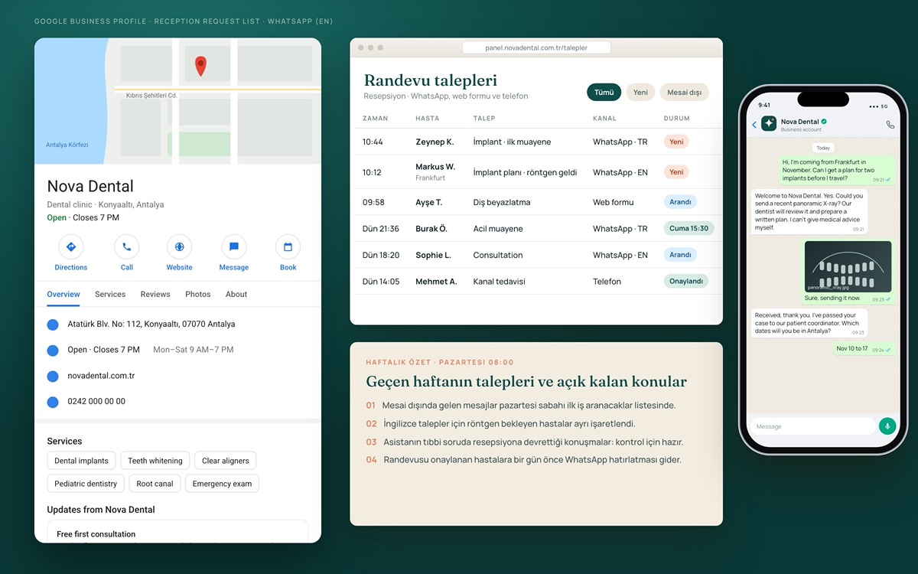
Task: Choose the Teeth whitening service chip
Action: [155, 461]
